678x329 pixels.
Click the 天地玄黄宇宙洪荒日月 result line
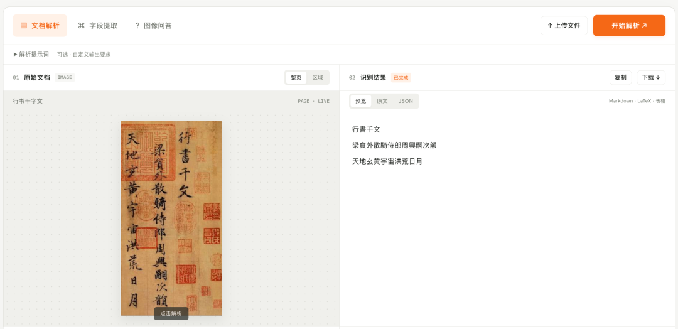point(387,161)
